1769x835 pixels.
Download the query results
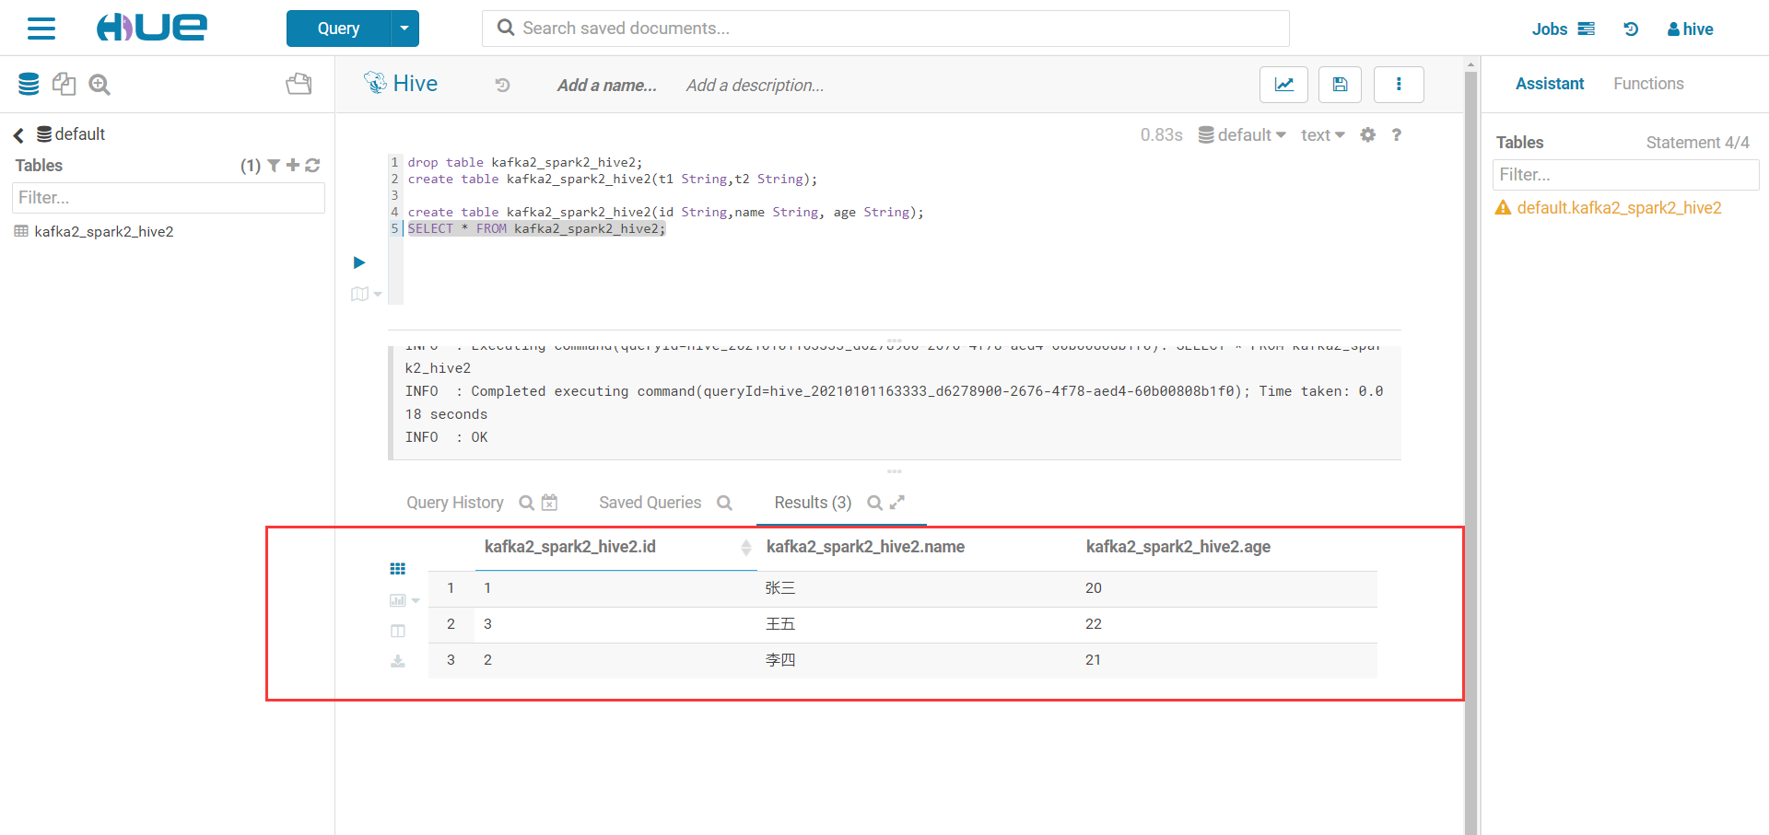click(398, 661)
